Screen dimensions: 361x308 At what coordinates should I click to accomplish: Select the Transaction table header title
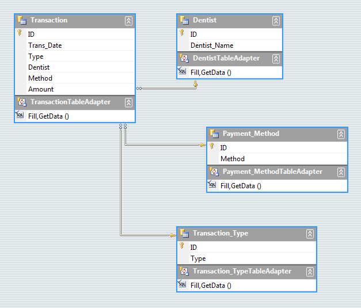(49, 20)
